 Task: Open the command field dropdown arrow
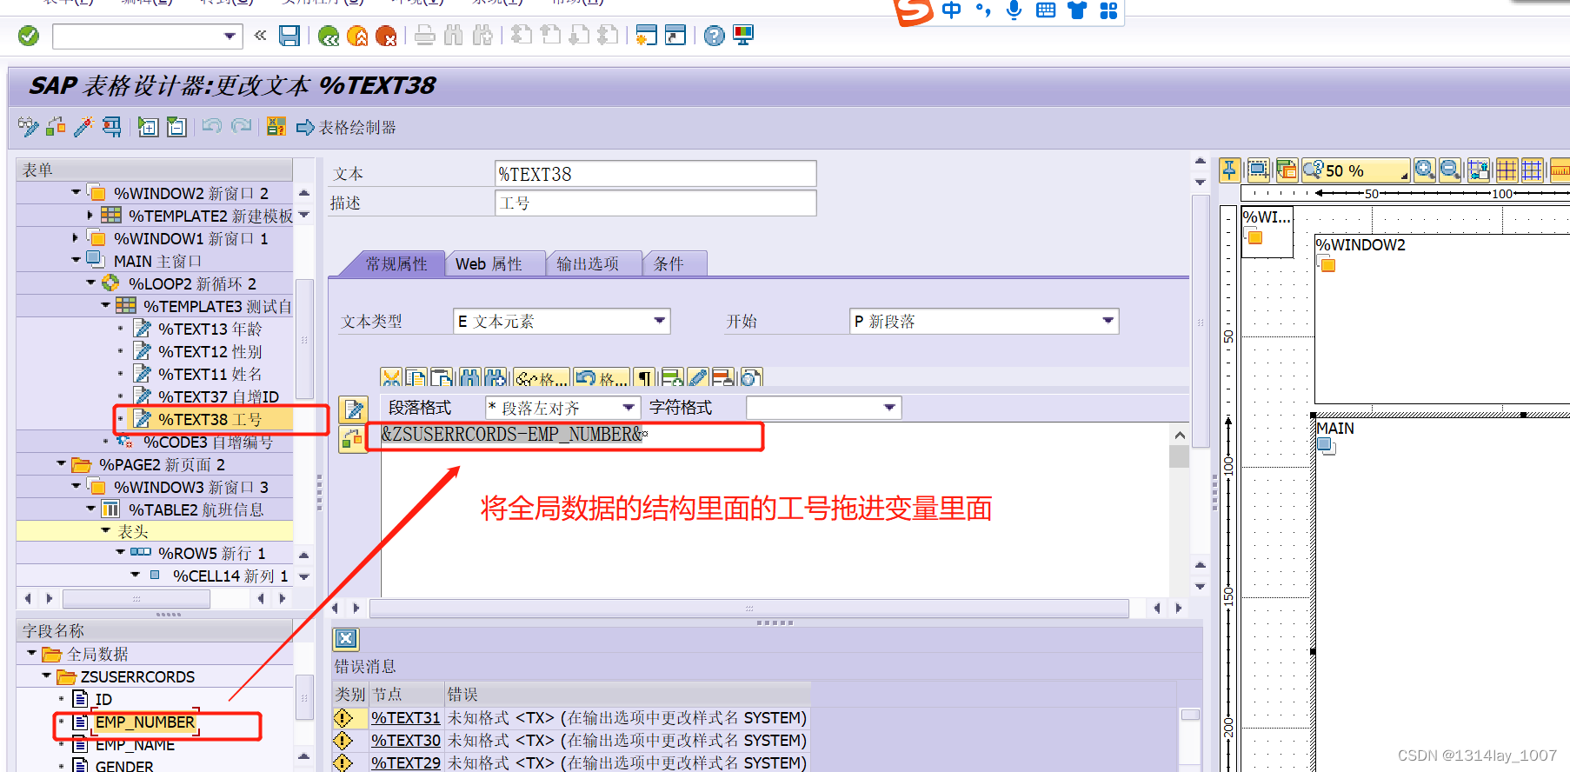230,37
